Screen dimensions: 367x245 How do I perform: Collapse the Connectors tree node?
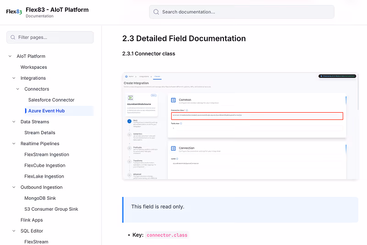pyautogui.click(x=18, y=89)
